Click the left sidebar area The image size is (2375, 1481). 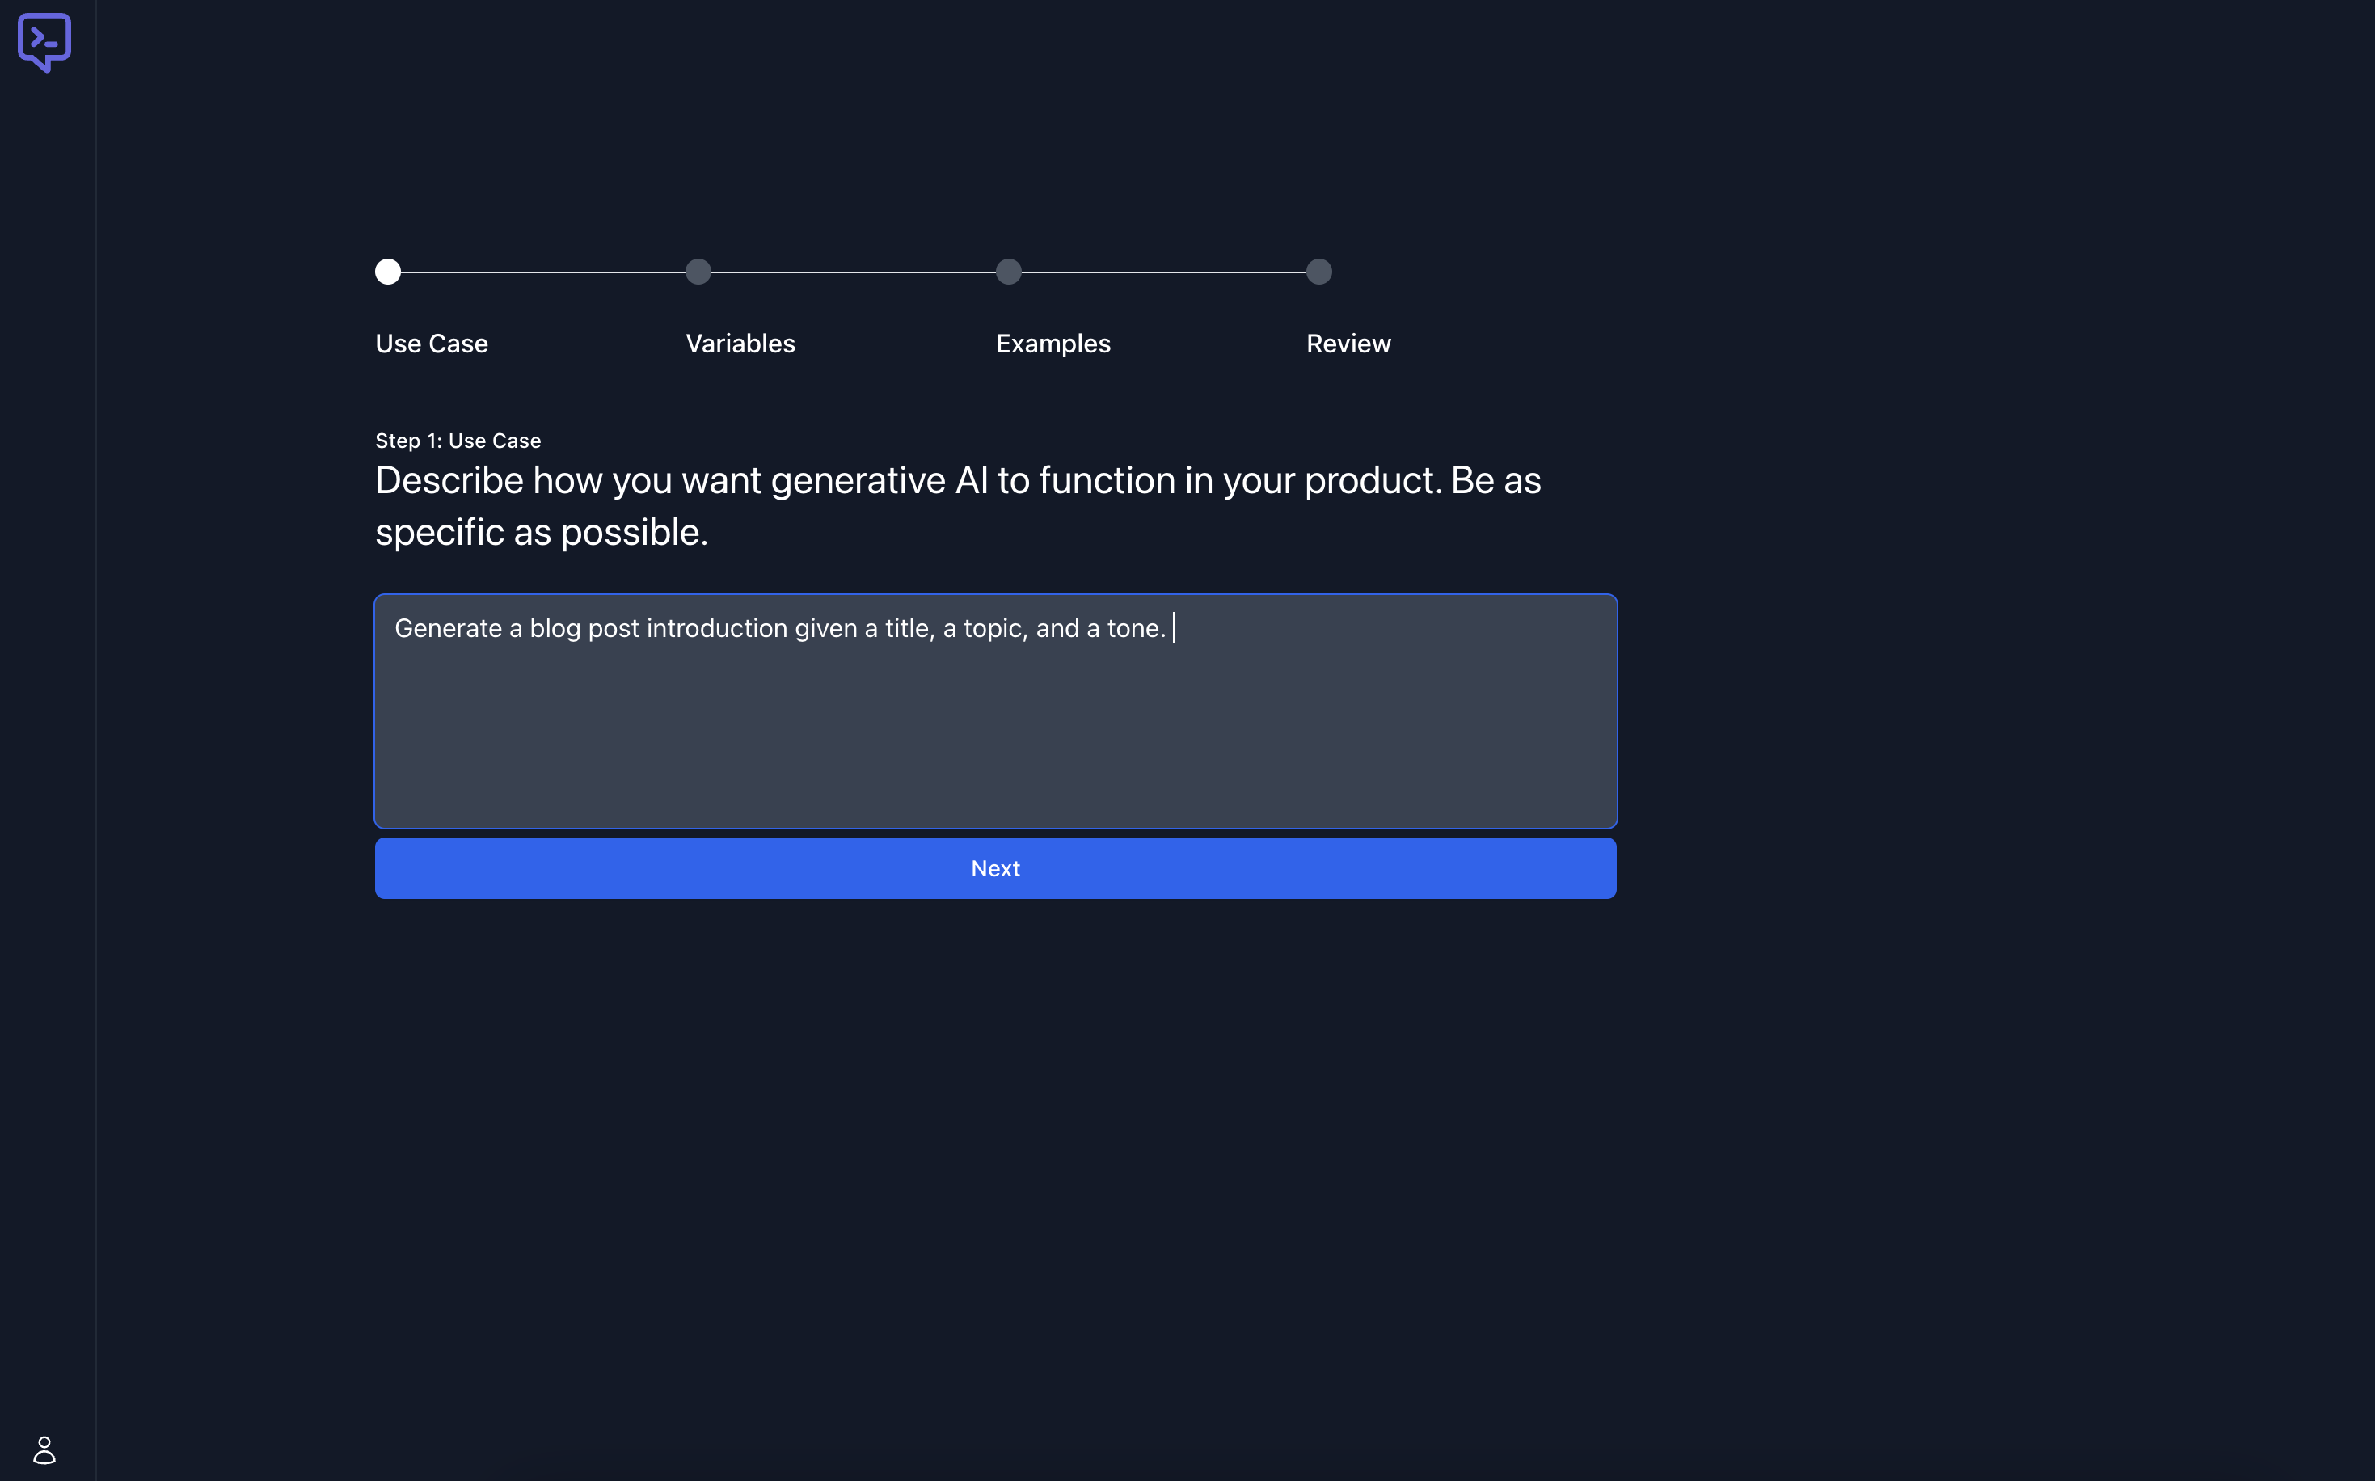tap(47, 735)
